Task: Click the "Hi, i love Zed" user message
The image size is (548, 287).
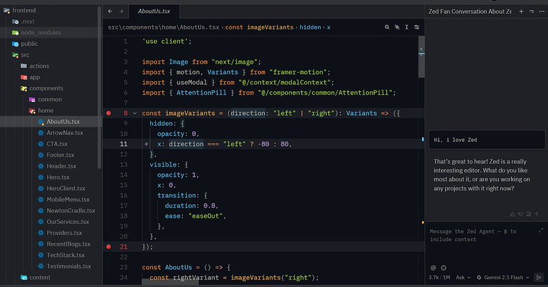Action: [486, 140]
